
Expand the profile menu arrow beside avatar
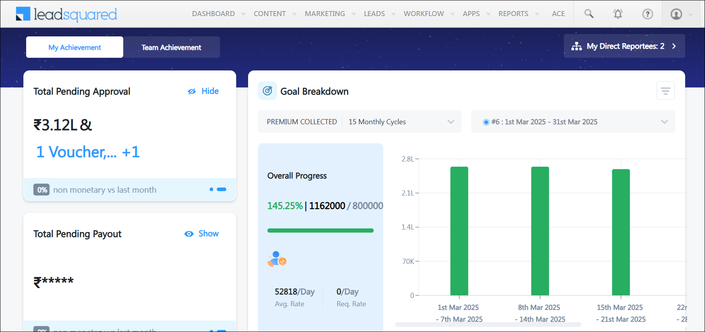691,15
